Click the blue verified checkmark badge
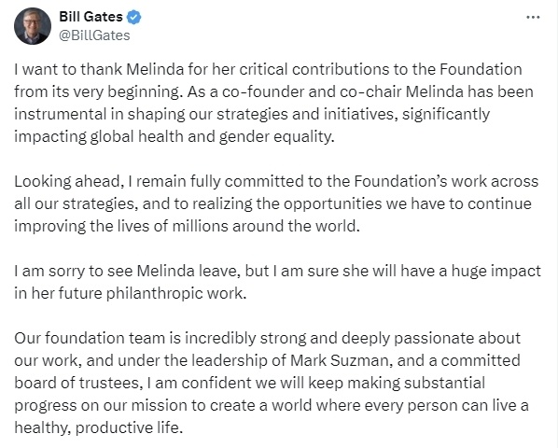 click(x=134, y=17)
